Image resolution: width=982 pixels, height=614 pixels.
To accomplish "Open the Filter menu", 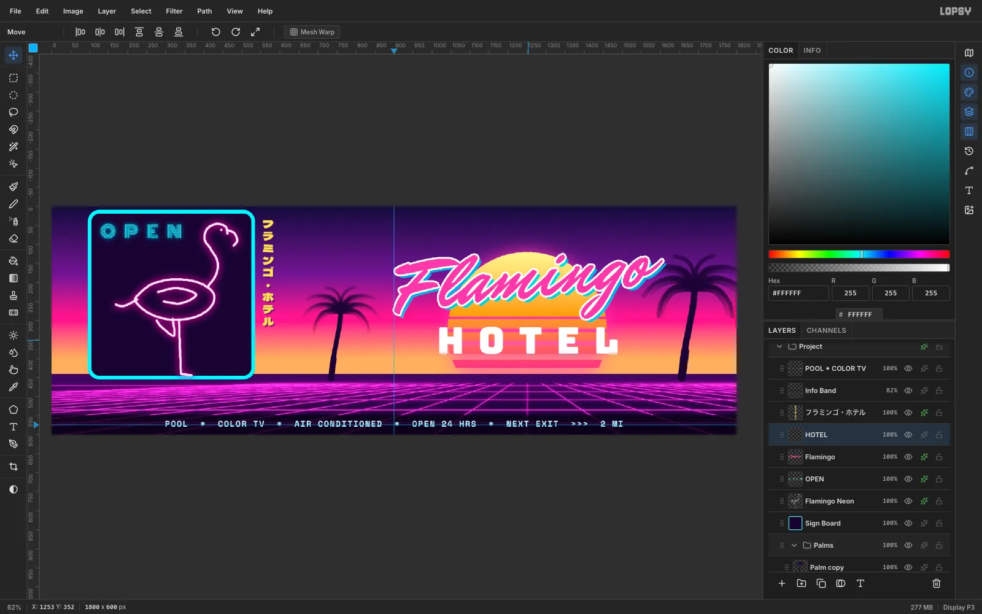I will point(174,11).
